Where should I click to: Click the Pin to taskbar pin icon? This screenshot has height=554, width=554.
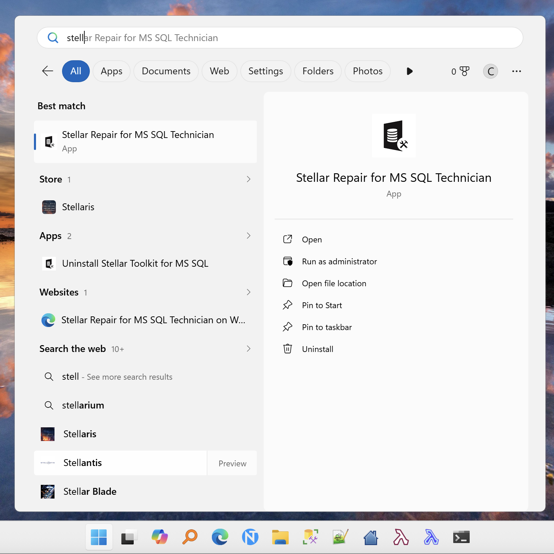288,327
